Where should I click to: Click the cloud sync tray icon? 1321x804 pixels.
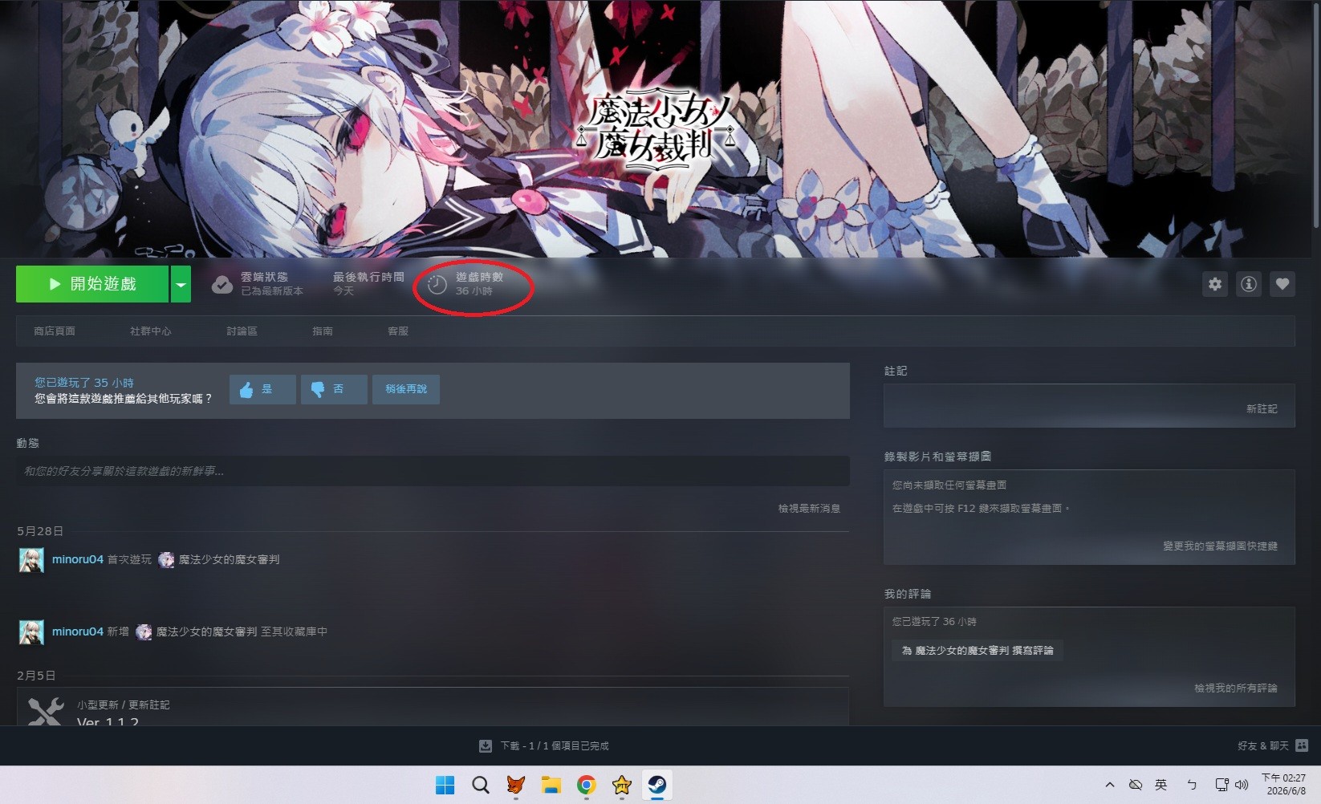pyautogui.click(x=1135, y=785)
